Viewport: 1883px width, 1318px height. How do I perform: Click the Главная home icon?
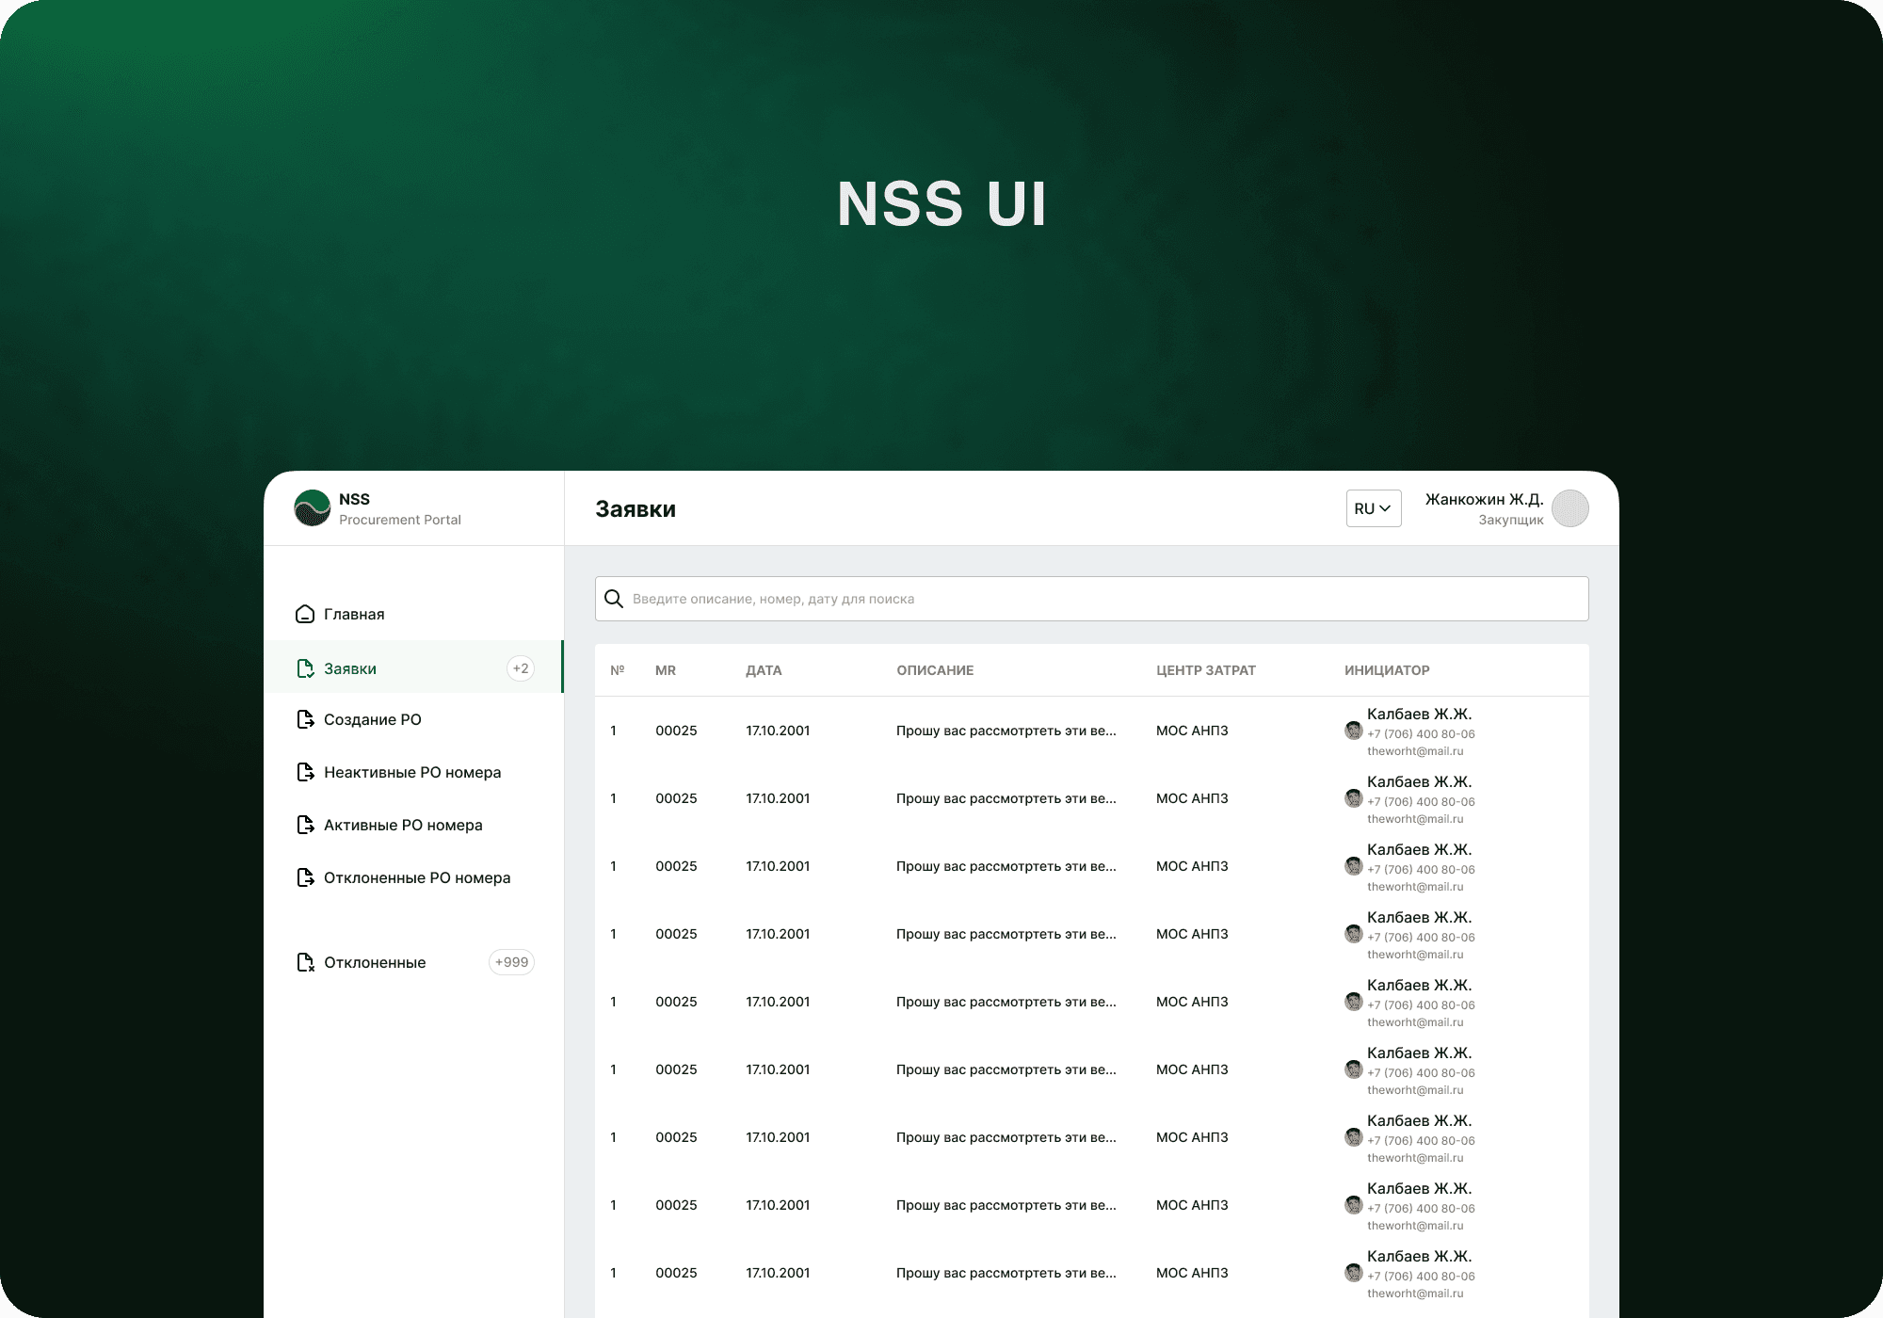click(x=304, y=614)
